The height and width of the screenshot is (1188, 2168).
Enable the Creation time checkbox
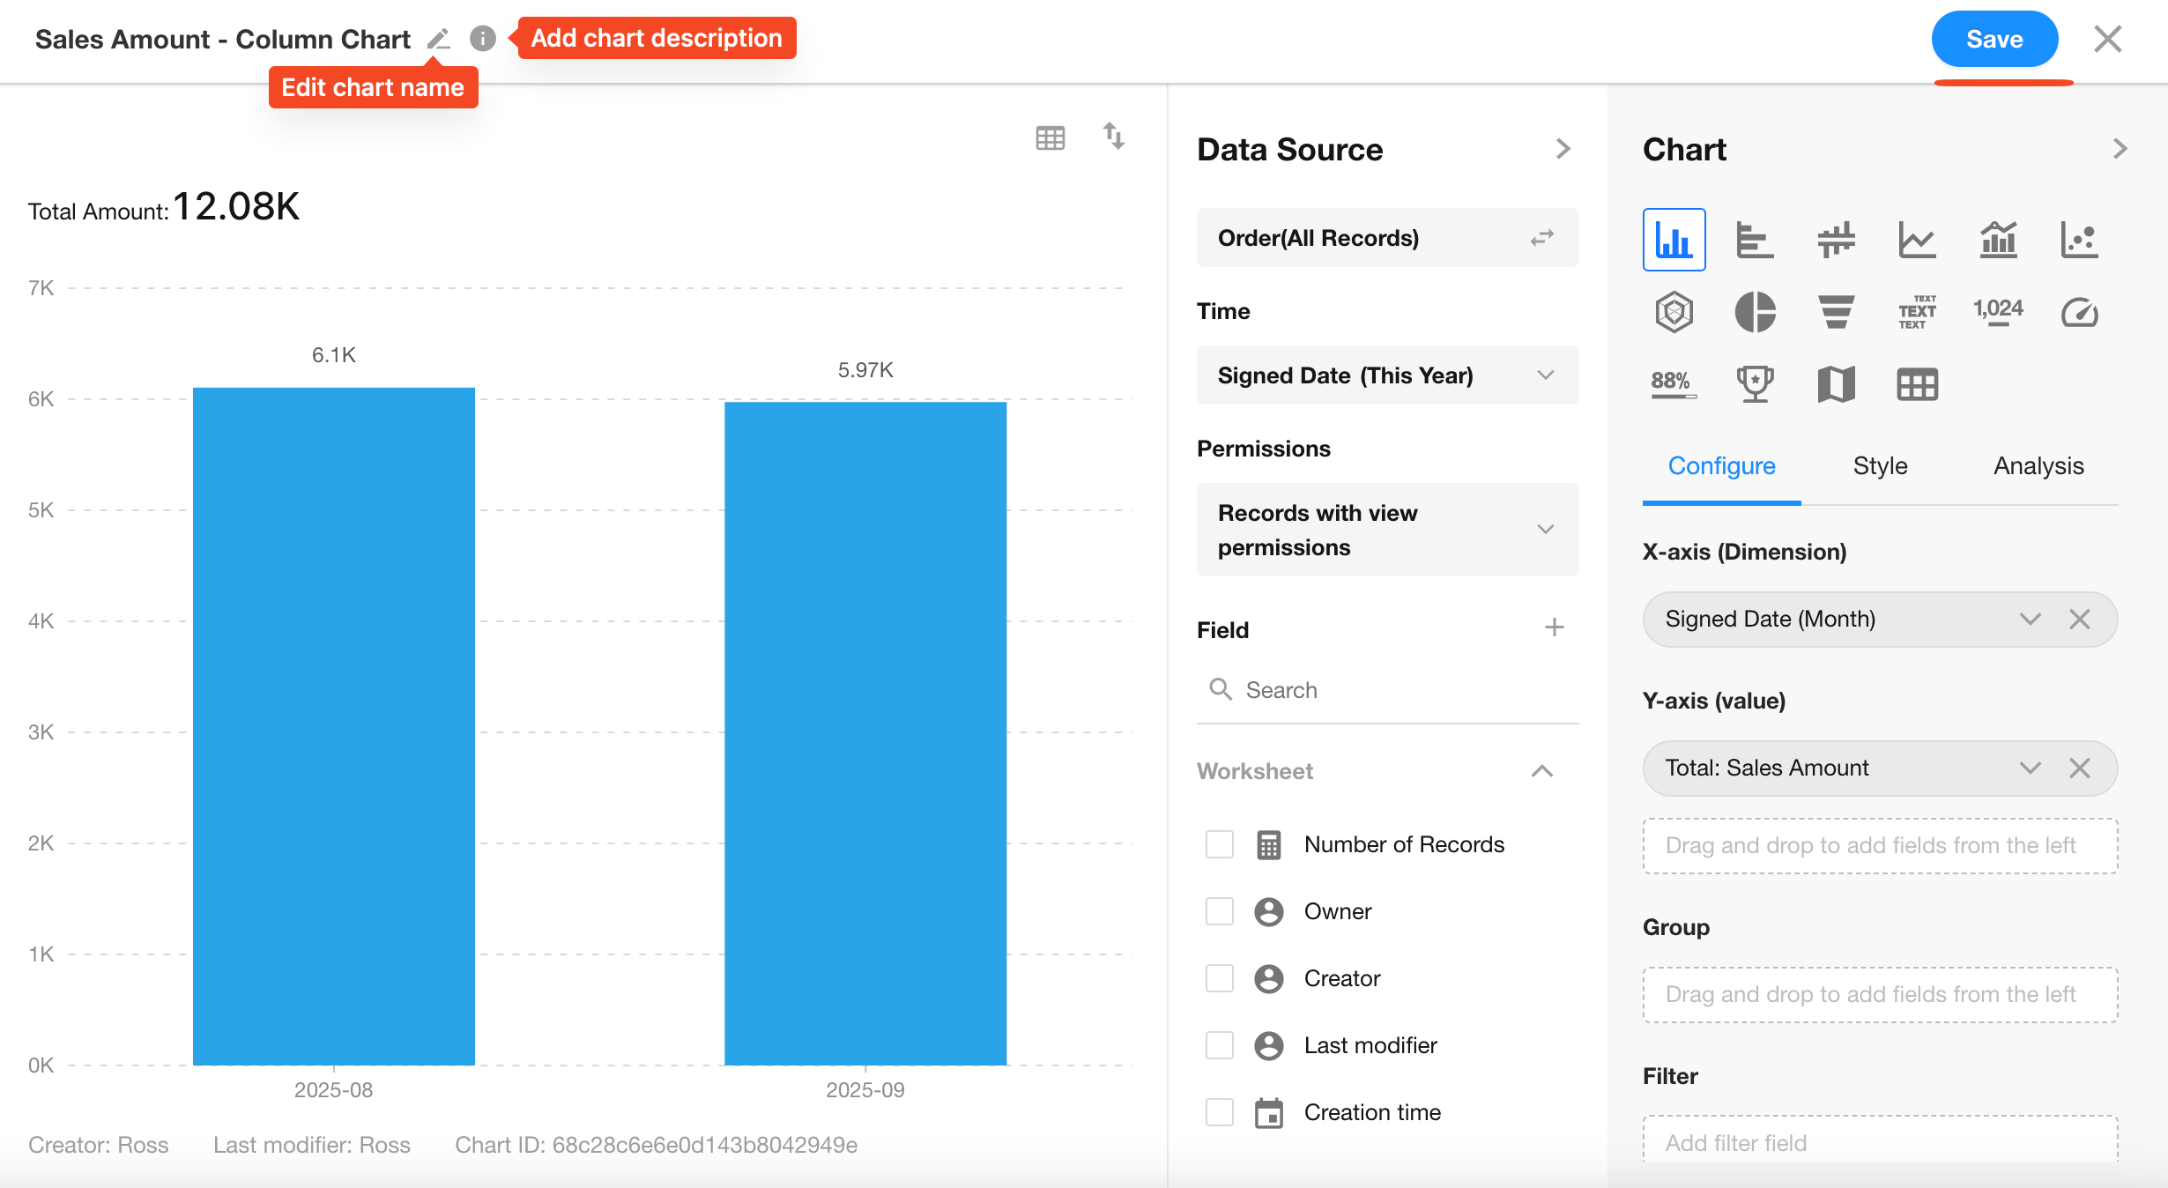pyautogui.click(x=1220, y=1112)
